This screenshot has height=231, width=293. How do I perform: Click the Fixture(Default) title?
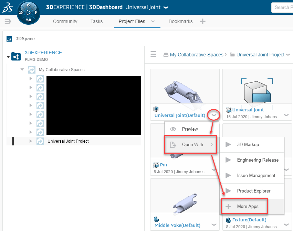tap(249, 220)
